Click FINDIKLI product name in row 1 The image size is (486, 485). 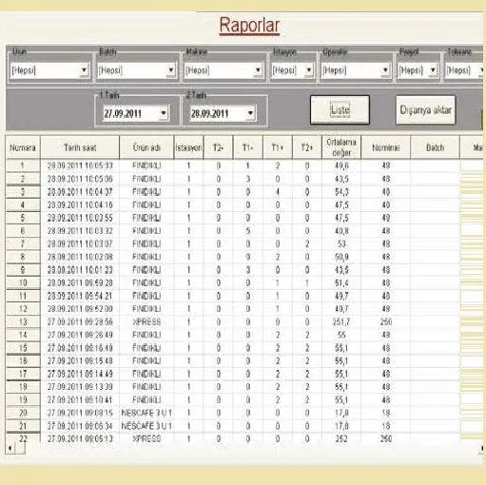point(146,165)
